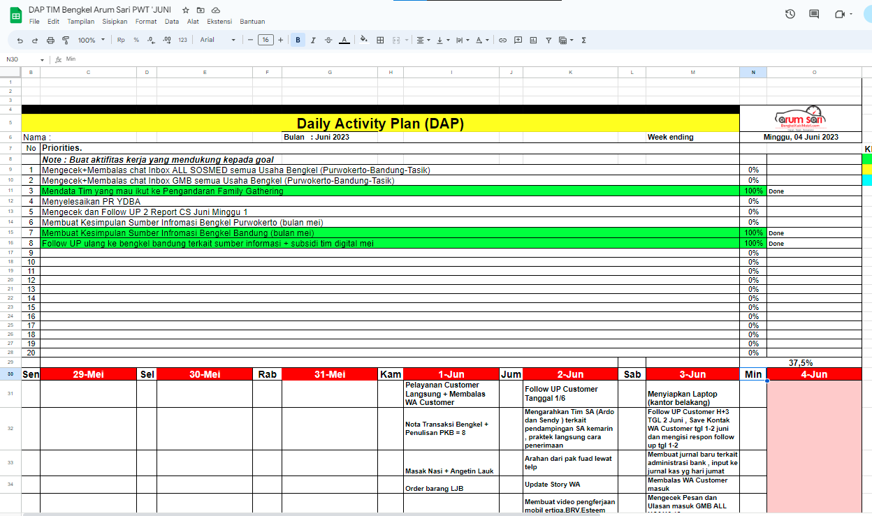Image resolution: width=872 pixels, height=516 pixels.
Task: Select the 4-Jun header cell
Action: (x=814, y=374)
